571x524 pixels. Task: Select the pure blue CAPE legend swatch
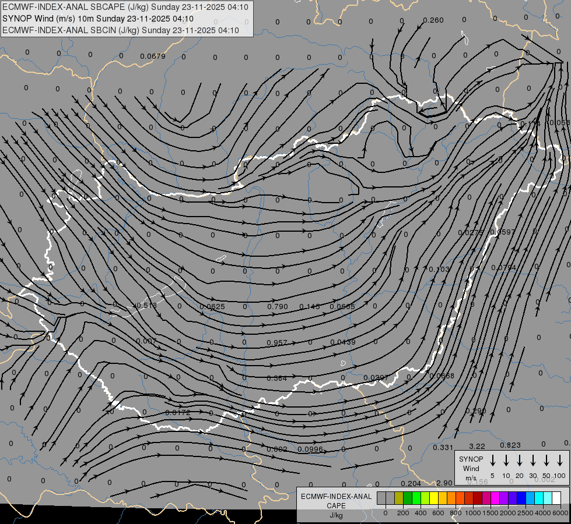521,498
